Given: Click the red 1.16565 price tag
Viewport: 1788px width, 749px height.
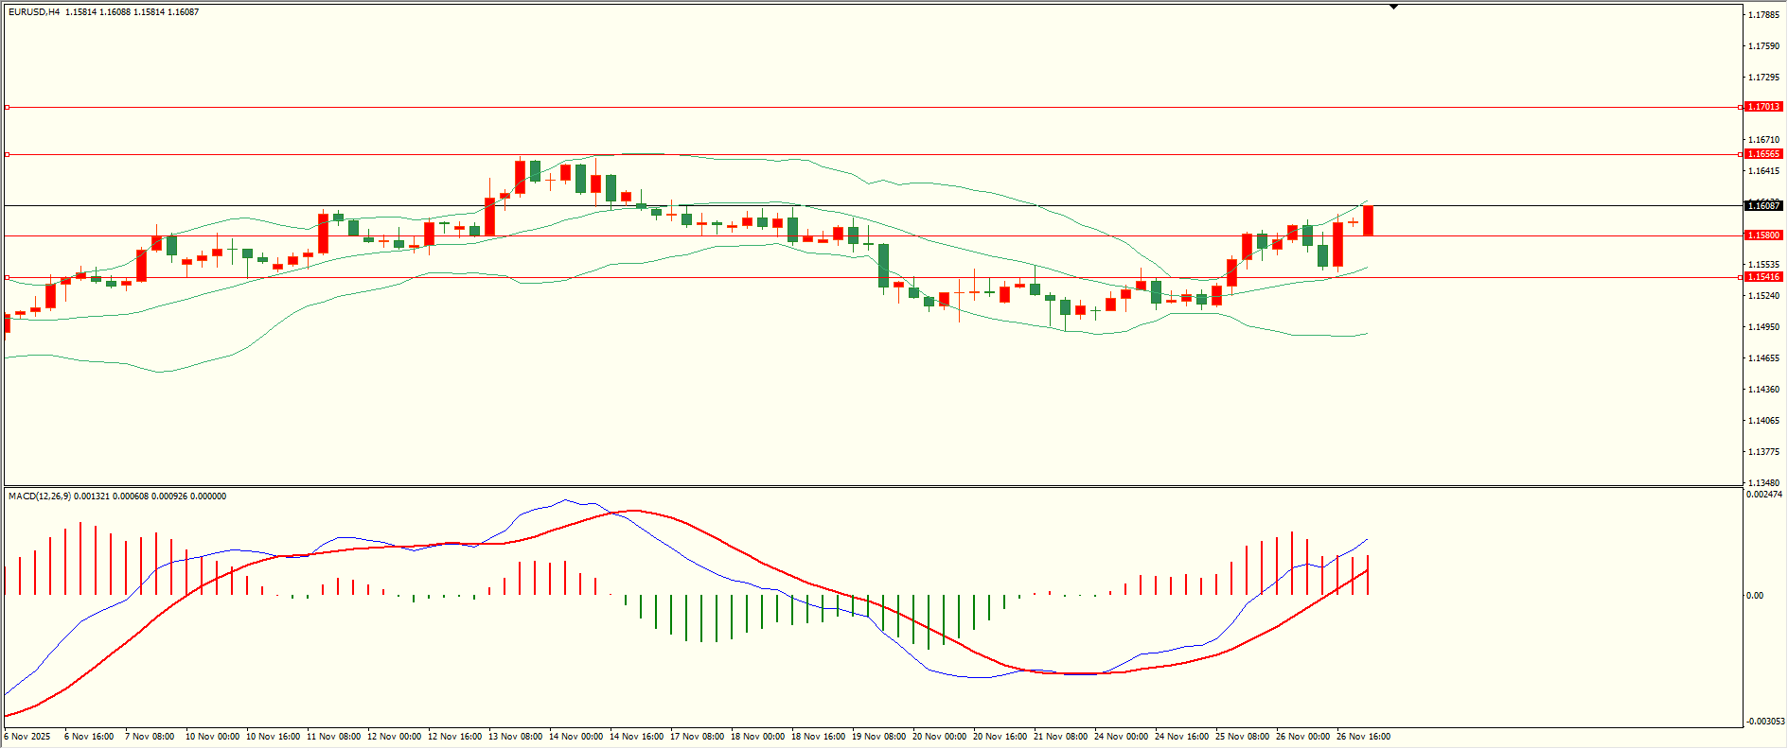Looking at the screenshot, I should [x=1763, y=154].
